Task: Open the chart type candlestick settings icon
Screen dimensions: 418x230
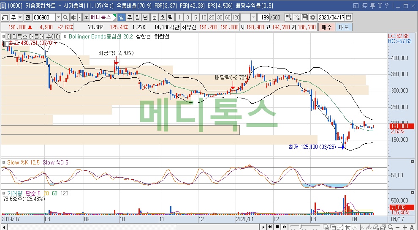Action: tap(288, 18)
